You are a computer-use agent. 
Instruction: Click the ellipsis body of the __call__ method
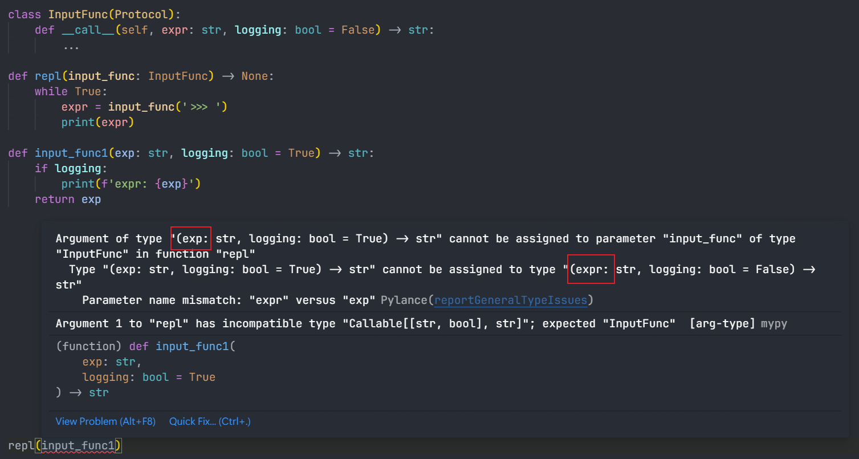pos(71,46)
